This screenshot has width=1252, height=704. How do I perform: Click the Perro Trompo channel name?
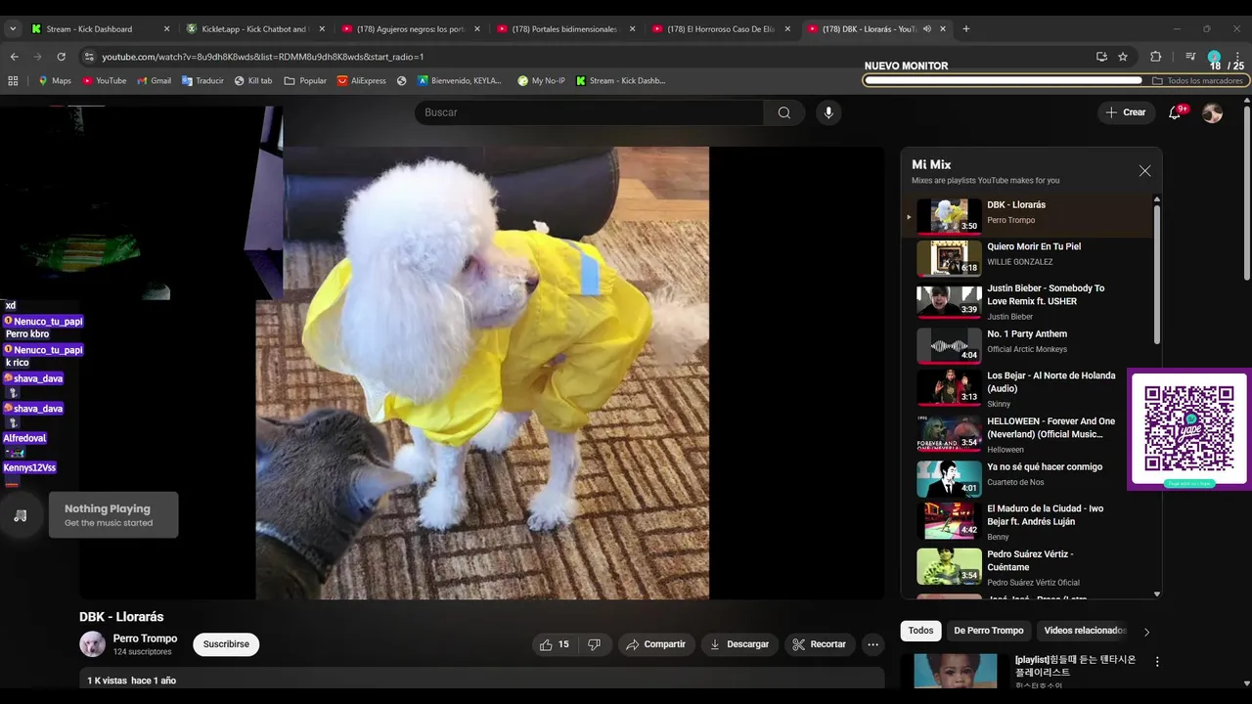coord(145,638)
